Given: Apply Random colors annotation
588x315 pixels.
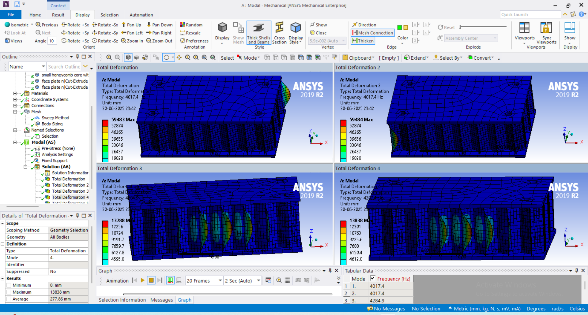Looking at the screenshot, I should (x=191, y=25).
